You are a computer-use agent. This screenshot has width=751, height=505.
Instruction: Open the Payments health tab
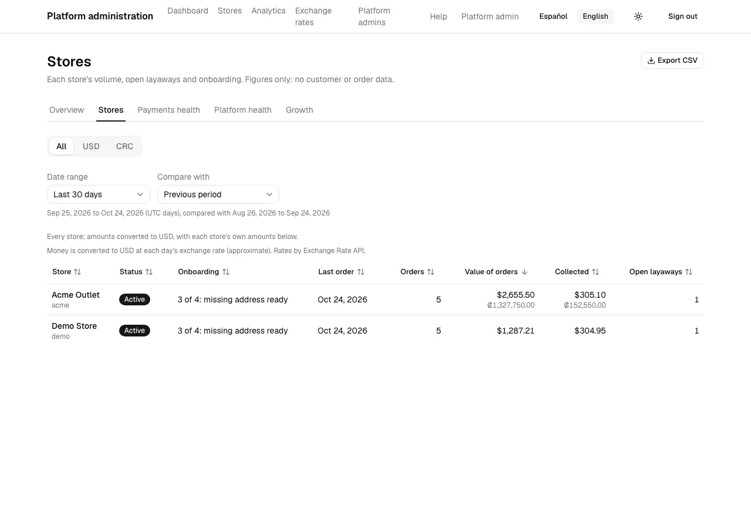[169, 110]
